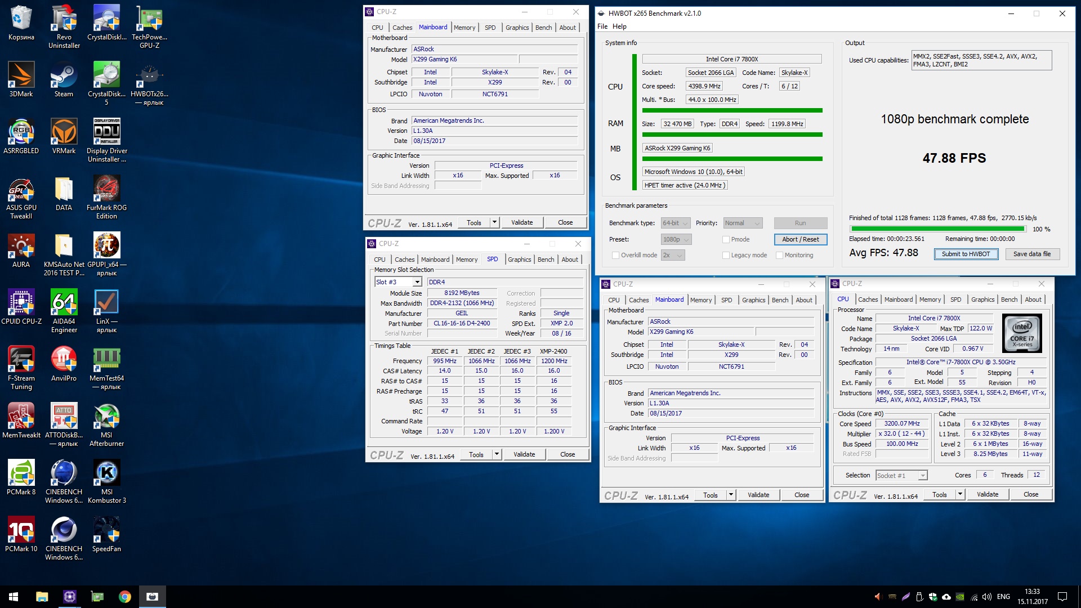This screenshot has width=1081, height=608.
Task: Switch to Memory tab in top CPU-Z window
Action: [x=464, y=28]
